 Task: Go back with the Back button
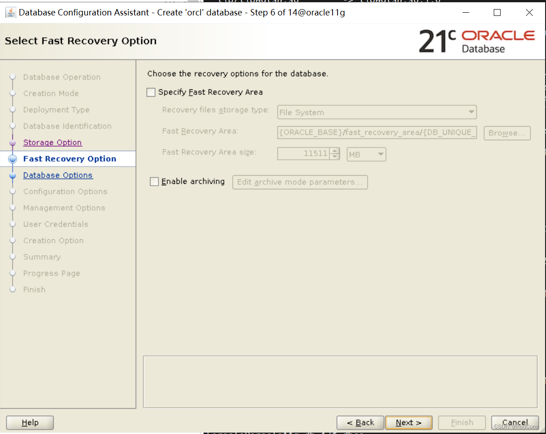coord(360,423)
